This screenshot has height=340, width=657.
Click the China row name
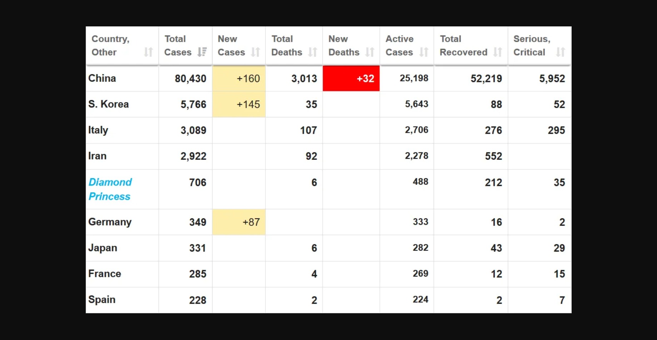click(102, 78)
